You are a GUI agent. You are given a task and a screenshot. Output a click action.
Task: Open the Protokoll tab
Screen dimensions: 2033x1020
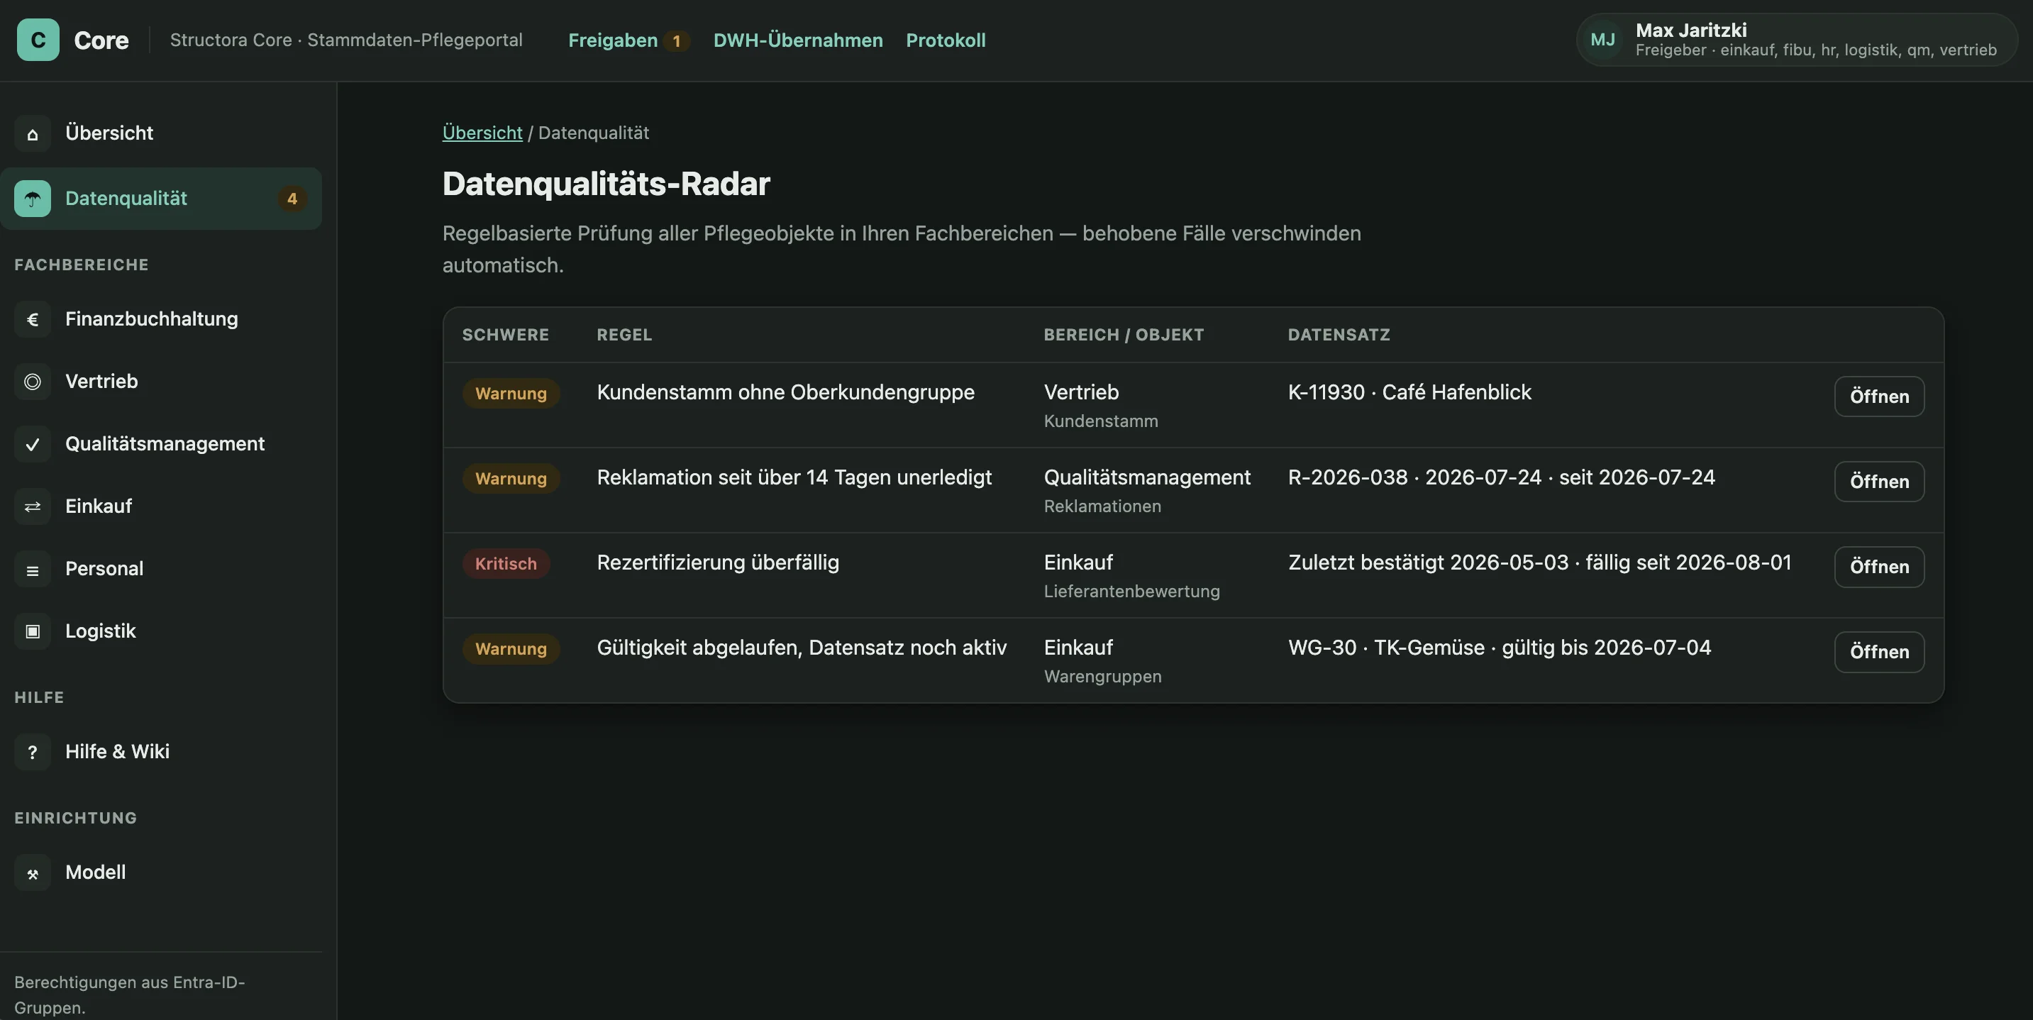[946, 40]
